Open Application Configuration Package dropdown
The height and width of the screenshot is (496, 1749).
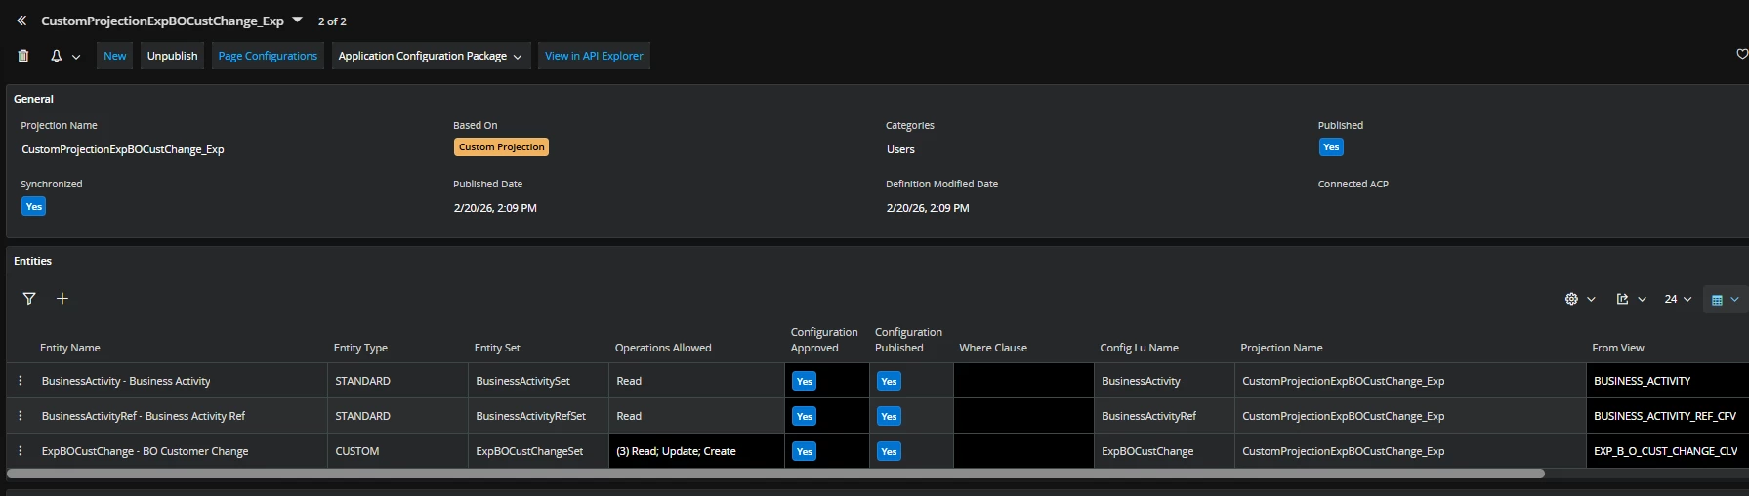tap(431, 56)
